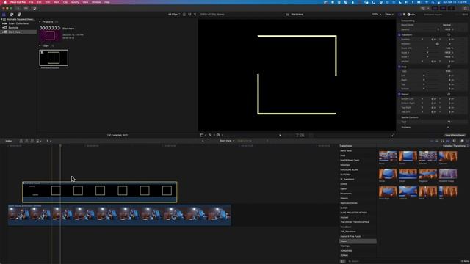
Task: Open the Edit menu
Action: pyautogui.click(x=39, y=2)
